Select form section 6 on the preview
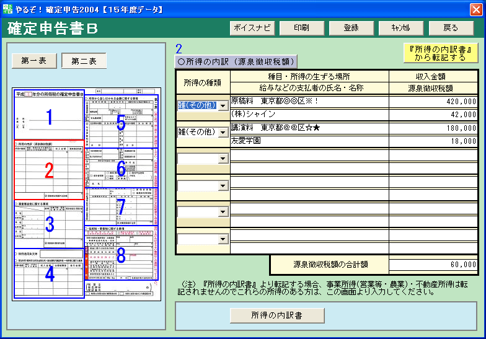This screenshot has width=486, height=339. (x=122, y=167)
